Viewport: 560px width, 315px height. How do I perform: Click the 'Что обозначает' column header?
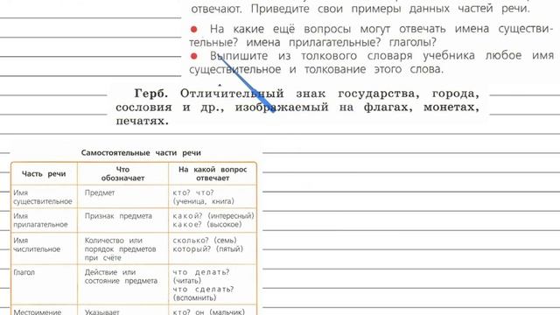click(122, 173)
